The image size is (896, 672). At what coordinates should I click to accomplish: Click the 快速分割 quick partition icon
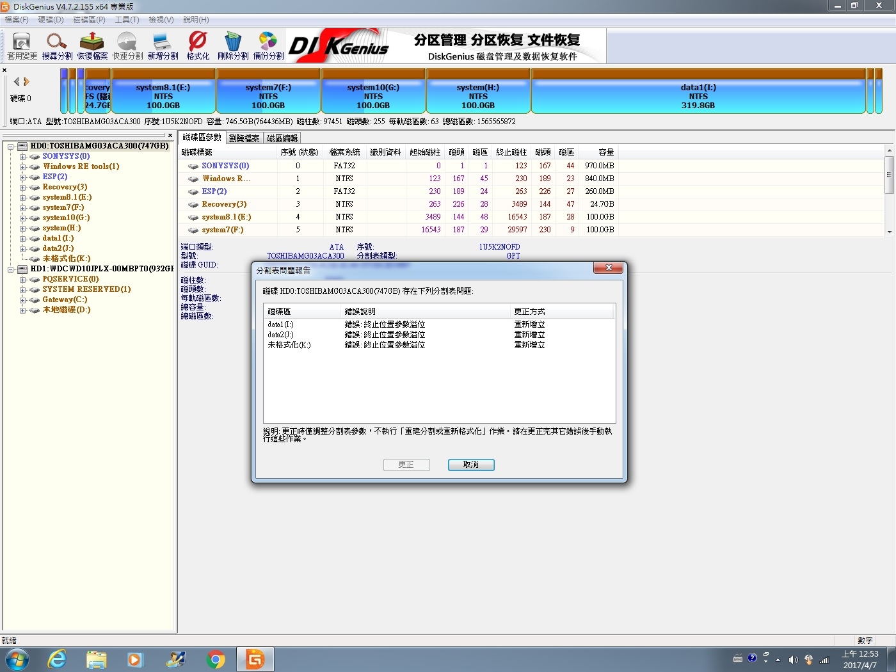[x=127, y=46]
